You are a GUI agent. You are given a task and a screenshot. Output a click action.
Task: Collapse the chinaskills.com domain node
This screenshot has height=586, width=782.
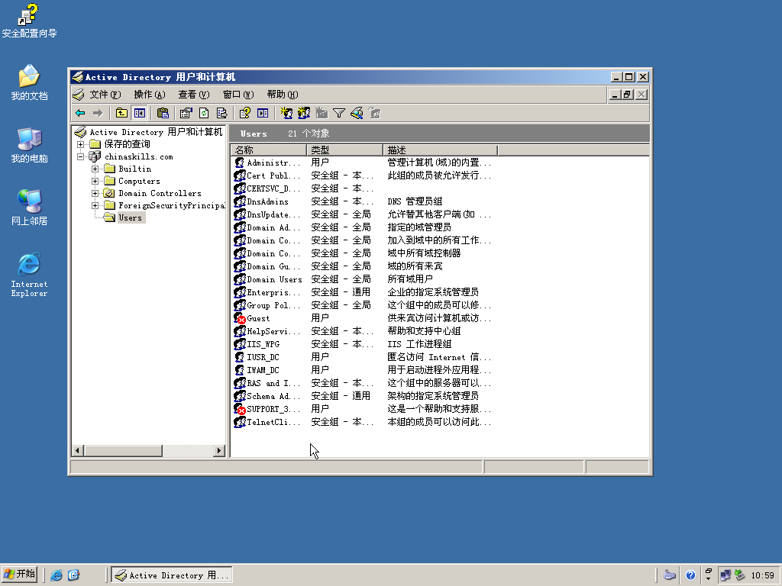(80, 156)
